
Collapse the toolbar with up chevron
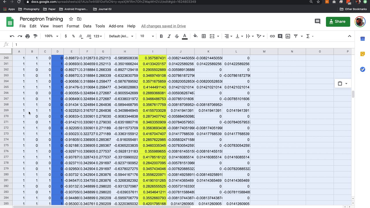pyautogui.click(x=349, y=36)
